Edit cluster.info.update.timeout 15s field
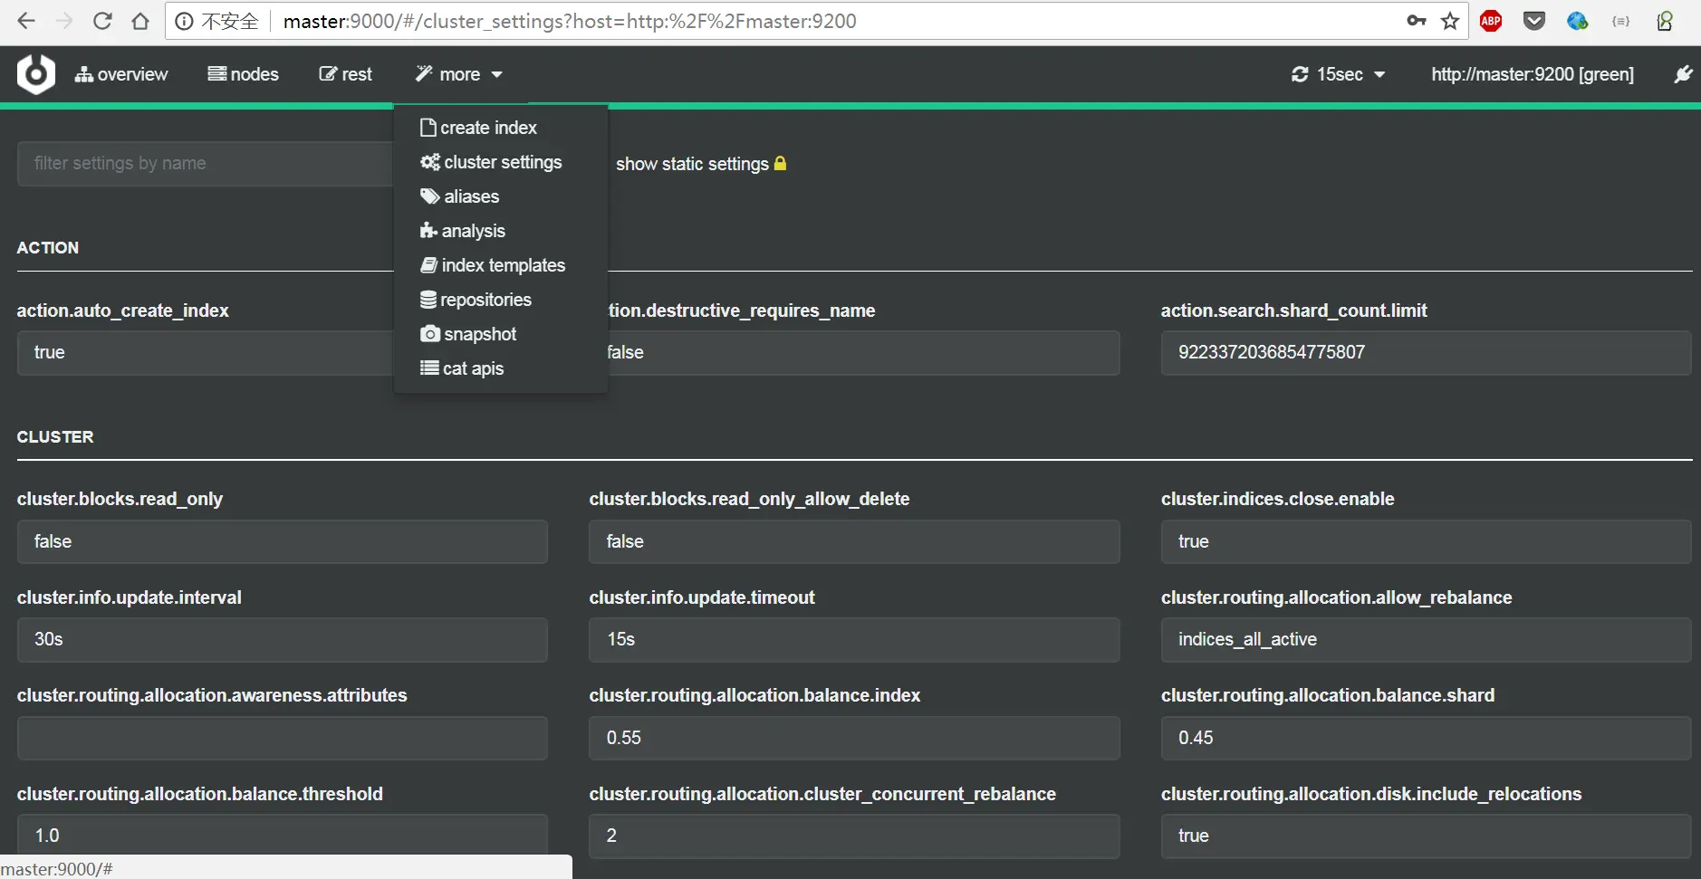 [x=854, y=640]
